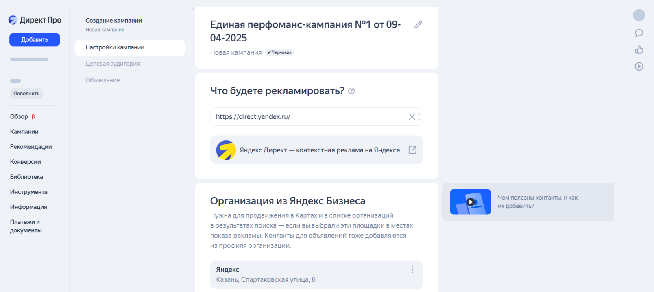
Task: Open the video tutorials play icon
Action: [639, 67]
